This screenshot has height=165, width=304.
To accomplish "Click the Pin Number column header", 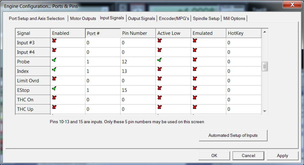I will [x=138, y=33].
